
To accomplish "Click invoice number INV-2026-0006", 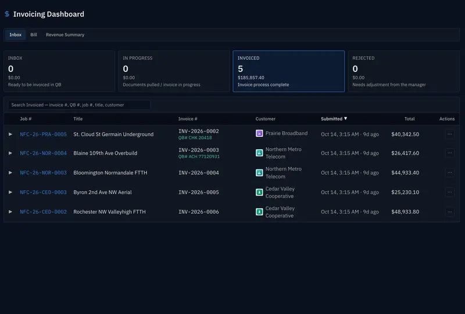I will [199, 212].
